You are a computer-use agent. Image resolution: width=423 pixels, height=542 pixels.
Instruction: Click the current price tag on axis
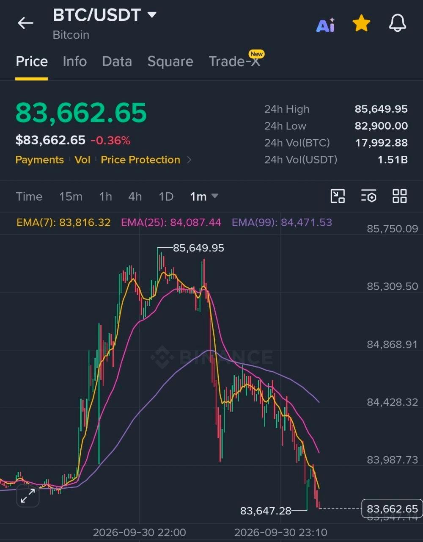click(x=392, y=509)
